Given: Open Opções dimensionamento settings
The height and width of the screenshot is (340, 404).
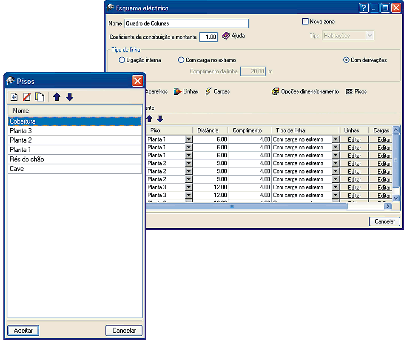Looking at the screenshot, I should coord(305,91).
